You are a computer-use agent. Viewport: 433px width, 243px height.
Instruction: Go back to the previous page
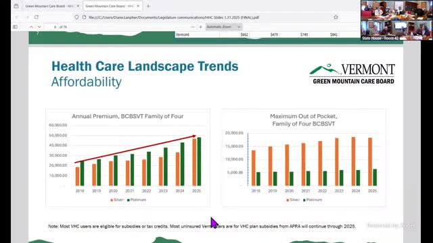[17, 17]
